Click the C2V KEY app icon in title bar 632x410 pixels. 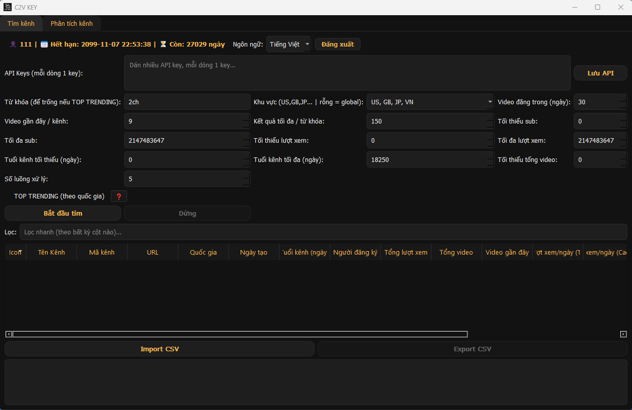click(8, 7)
